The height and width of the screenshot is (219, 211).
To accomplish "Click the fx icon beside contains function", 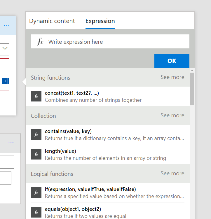I will pos(36,134).
